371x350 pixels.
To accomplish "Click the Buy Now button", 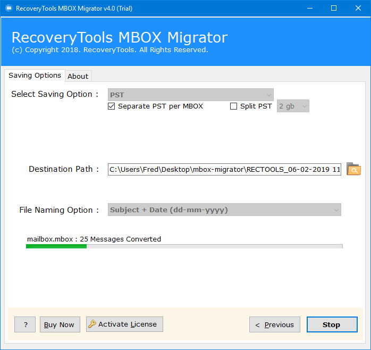I will [x=60, y=324].
